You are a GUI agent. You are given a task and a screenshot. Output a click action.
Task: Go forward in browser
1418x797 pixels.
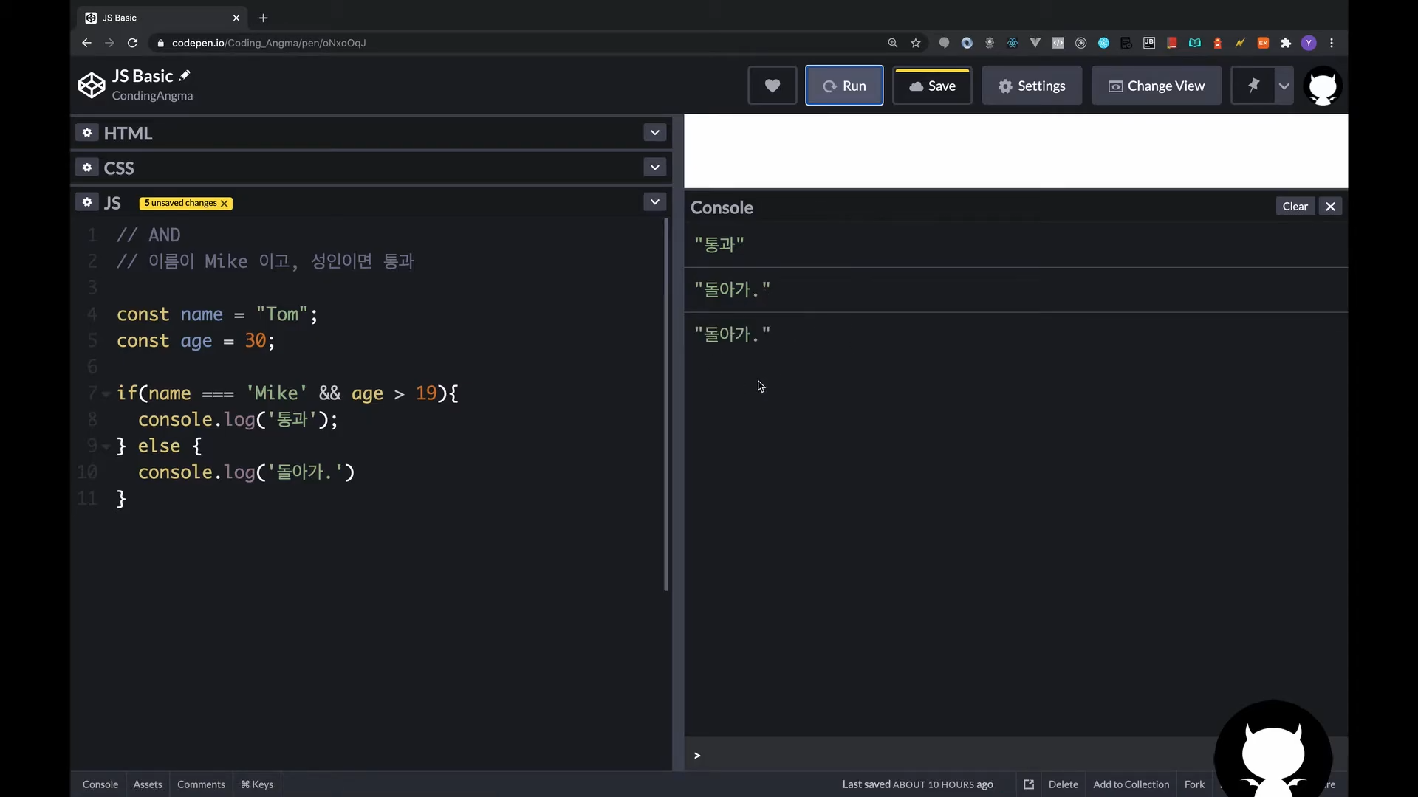point(109,43)
